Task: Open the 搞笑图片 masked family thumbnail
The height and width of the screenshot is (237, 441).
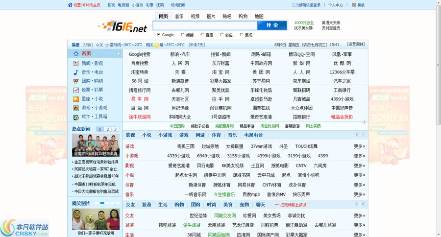Action: (x=96, y=219)
